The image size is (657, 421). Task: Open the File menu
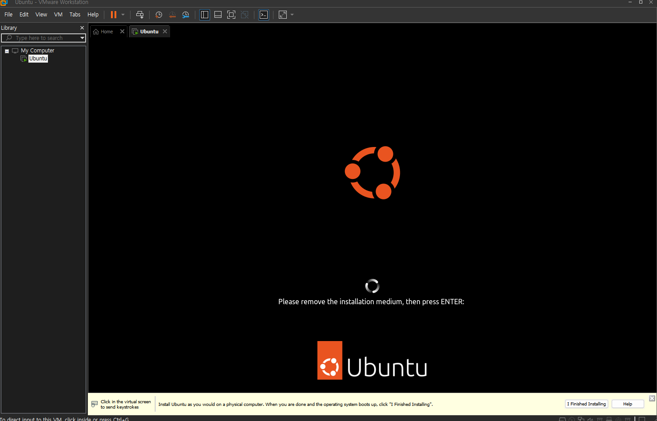(8, 15)
